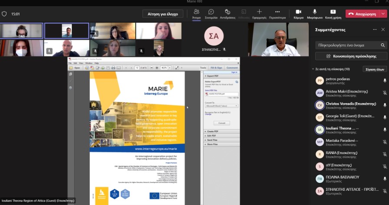Open the People (Άτομα) panel
This screenshot has height=205, width=389.
tap(196, 14)
